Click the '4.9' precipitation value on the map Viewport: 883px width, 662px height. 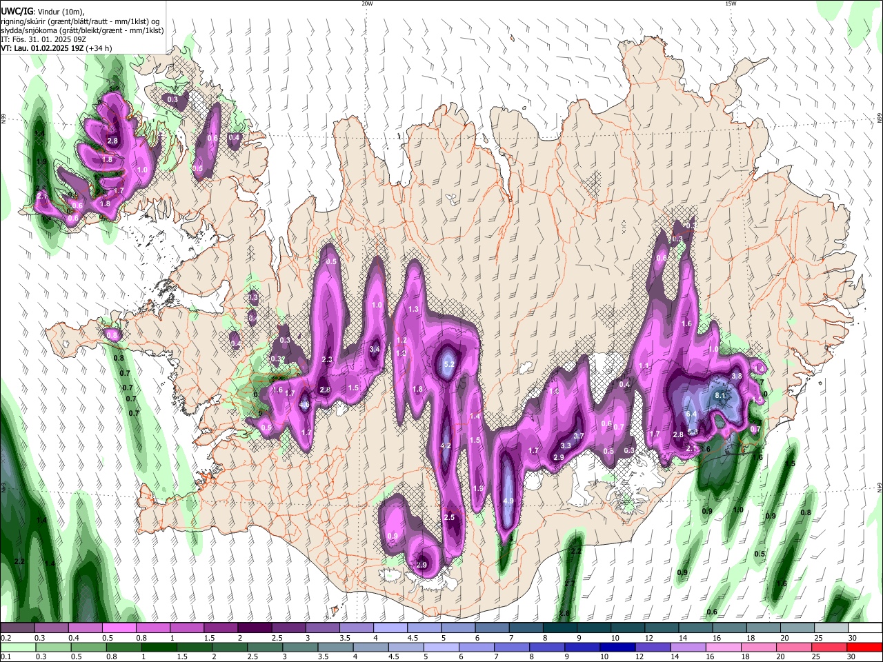click(x=508, y=501)
